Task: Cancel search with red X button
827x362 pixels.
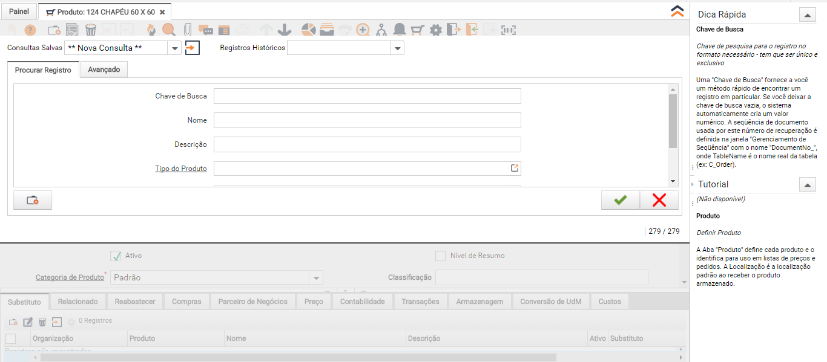Action: pyautogui.click(x=659, y=201)
